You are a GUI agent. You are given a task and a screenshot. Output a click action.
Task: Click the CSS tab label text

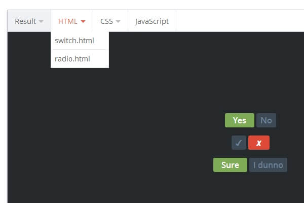pos(106,21)
